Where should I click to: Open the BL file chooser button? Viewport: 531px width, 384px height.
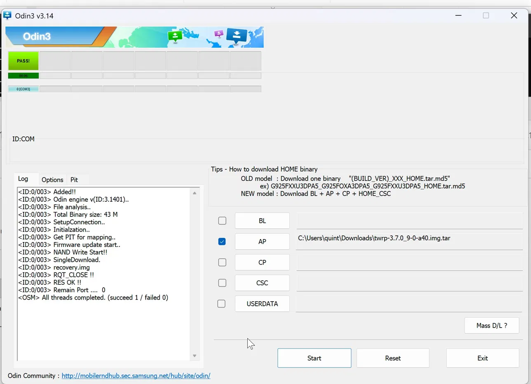[x=262, y=221]
